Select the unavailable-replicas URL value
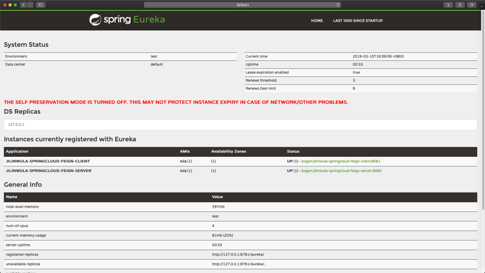This screenshot has width=485, height=273. click(x=238, y=264)
